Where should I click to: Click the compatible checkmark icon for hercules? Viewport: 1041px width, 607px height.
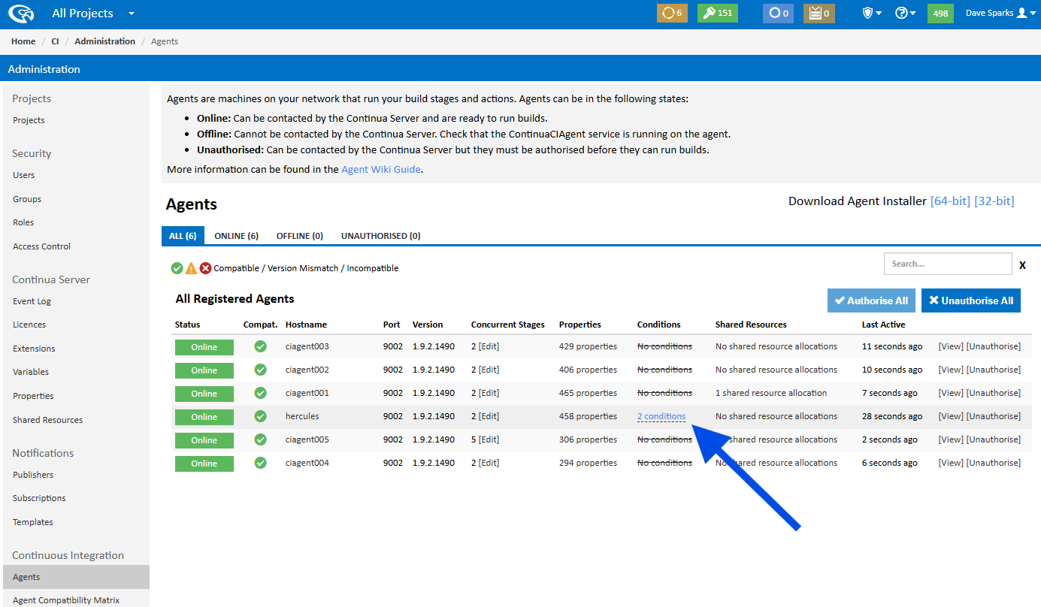pyautogui.click(x=260, y=416)
